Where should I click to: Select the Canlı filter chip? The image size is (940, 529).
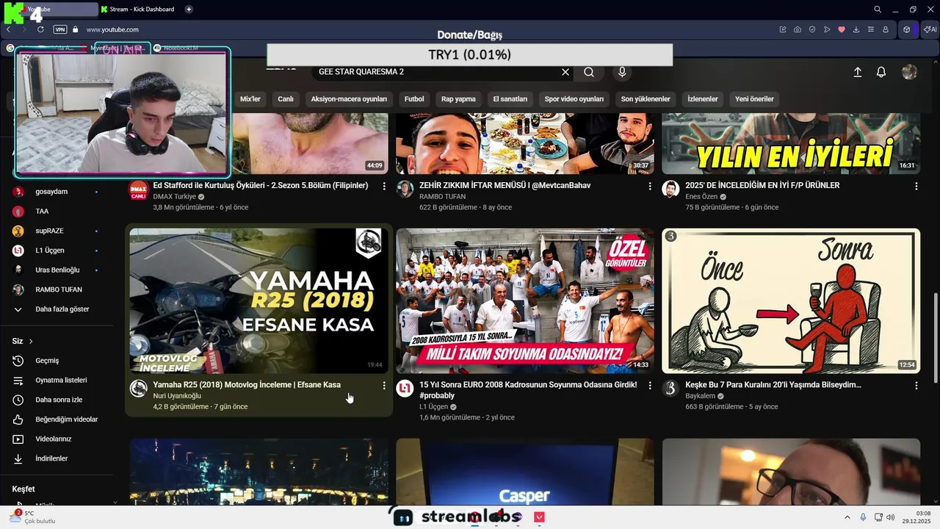[286, 99]
